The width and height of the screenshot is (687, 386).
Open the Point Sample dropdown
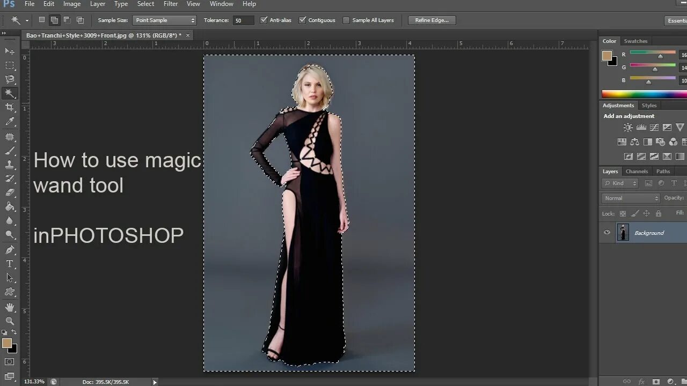pos(164,20)
